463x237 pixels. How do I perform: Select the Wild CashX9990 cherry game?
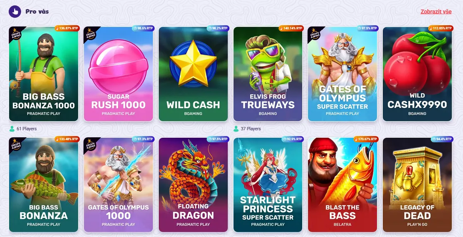click(x=417, y=74)
